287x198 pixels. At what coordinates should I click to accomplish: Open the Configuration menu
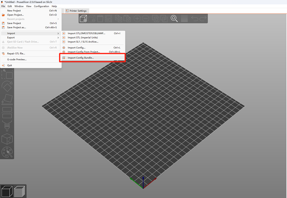pyautogui.click(x=41, y=6)
